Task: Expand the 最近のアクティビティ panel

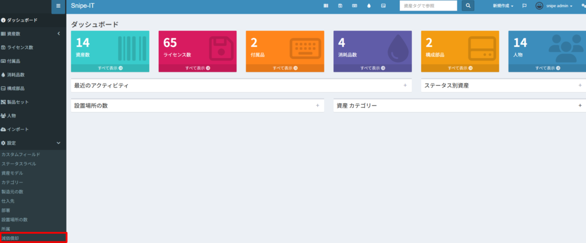Action: [405, 85]
